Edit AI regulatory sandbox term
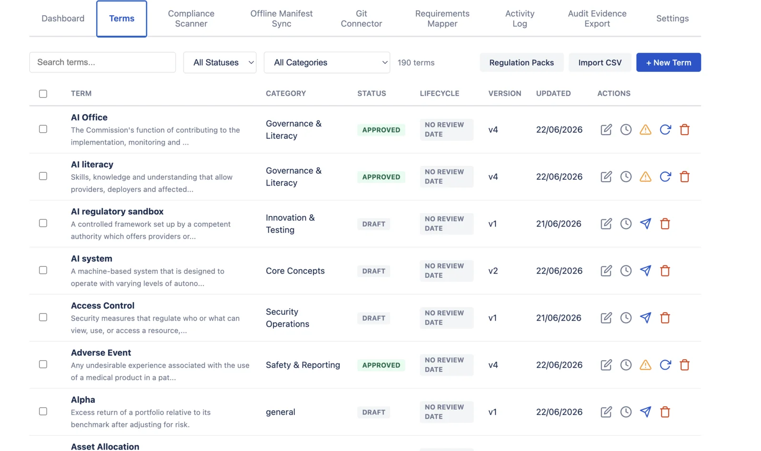 point(606,224)
